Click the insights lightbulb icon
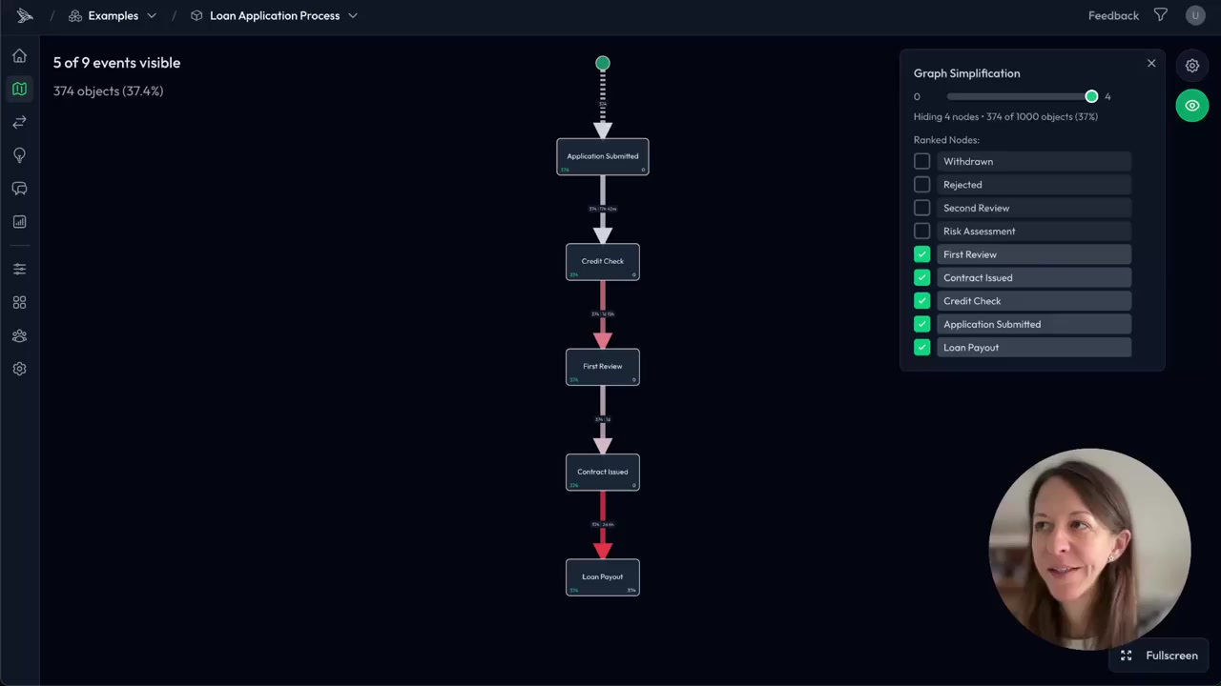Image resolution: width=1221 pixels, height=686 pixels. click(x=19, y=154)
